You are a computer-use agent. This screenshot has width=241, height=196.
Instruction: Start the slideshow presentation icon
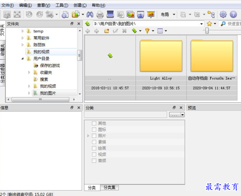pos(151,15)
